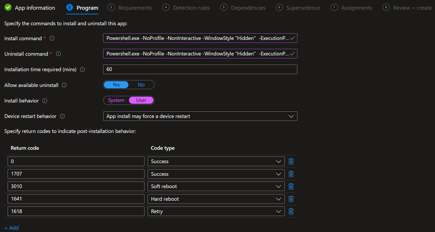Delete the return code 1641 row
435x232 pixels.
point(291,199)
